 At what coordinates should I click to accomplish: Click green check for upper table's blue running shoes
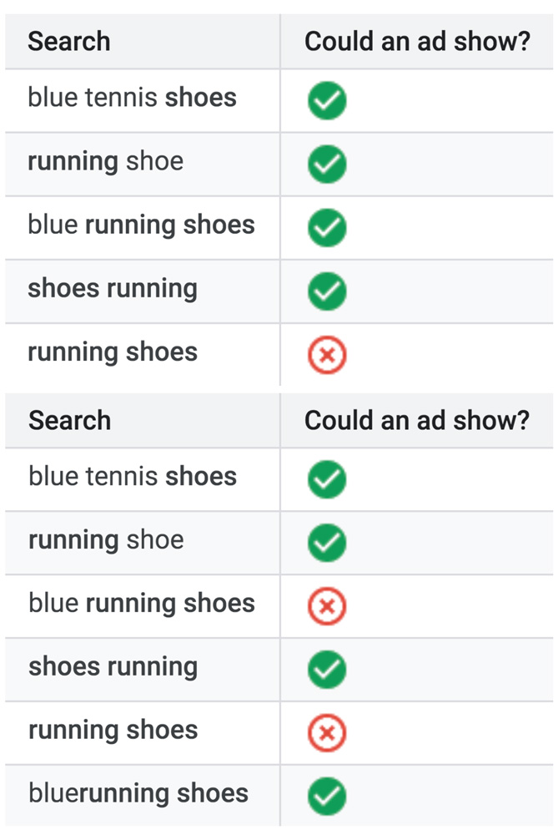327,228
